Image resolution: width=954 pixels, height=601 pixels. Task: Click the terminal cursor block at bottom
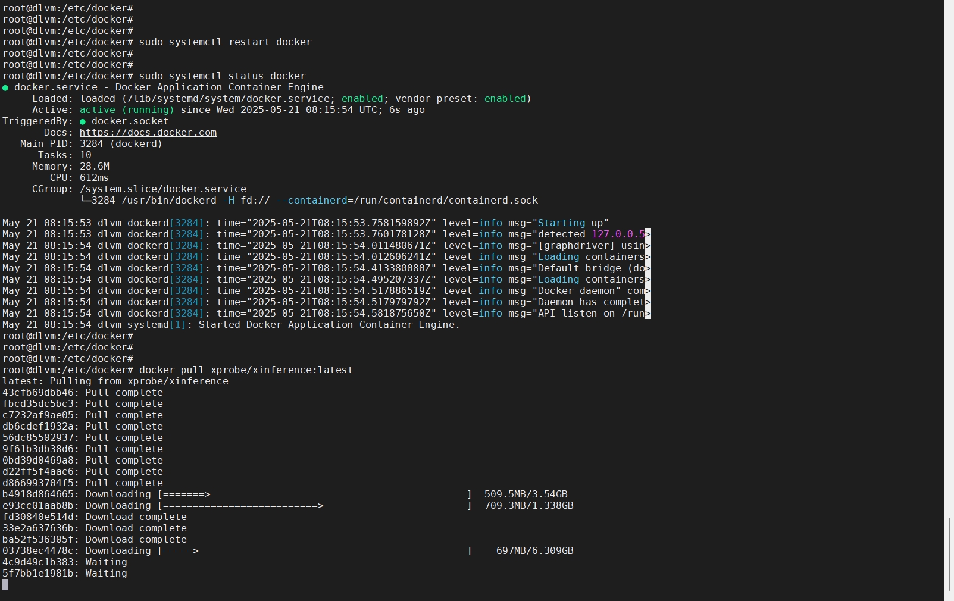click(5, 585)
